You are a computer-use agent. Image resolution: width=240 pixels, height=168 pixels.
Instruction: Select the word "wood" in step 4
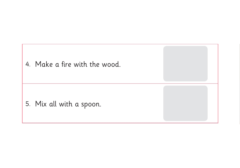click(111, 65)
